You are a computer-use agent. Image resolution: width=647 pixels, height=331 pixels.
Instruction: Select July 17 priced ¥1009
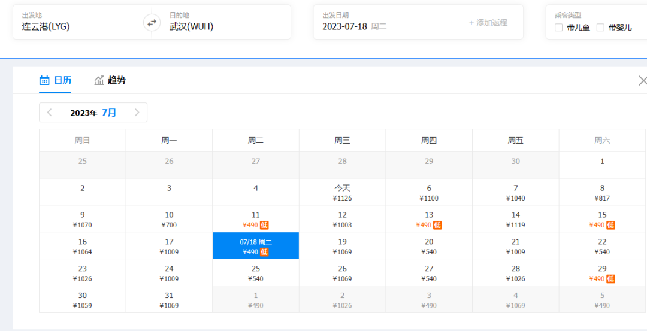coord(169,245)
